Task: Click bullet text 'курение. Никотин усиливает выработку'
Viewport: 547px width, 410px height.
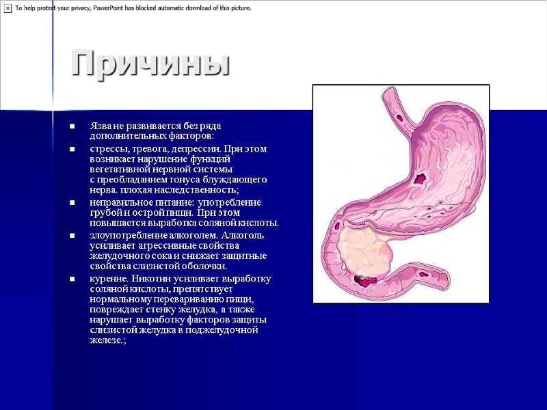Action: [x=181, y=279]
